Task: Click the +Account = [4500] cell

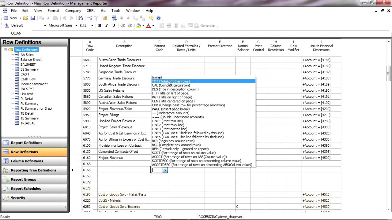Action: 321,158
